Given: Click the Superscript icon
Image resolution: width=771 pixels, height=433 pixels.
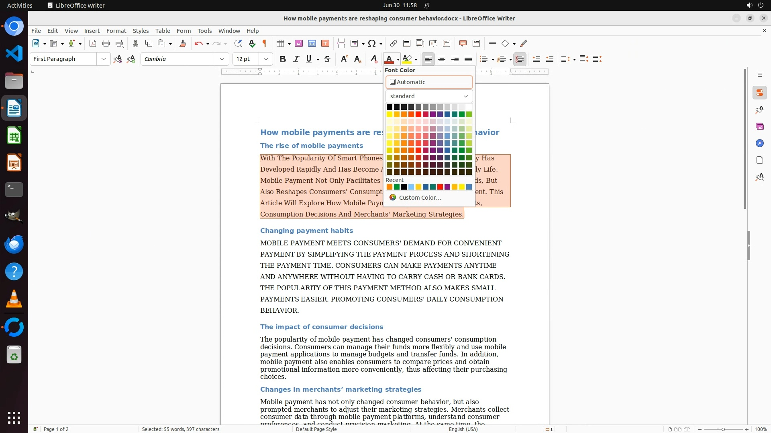Looking at the screenshot, I should coord(344,59).
